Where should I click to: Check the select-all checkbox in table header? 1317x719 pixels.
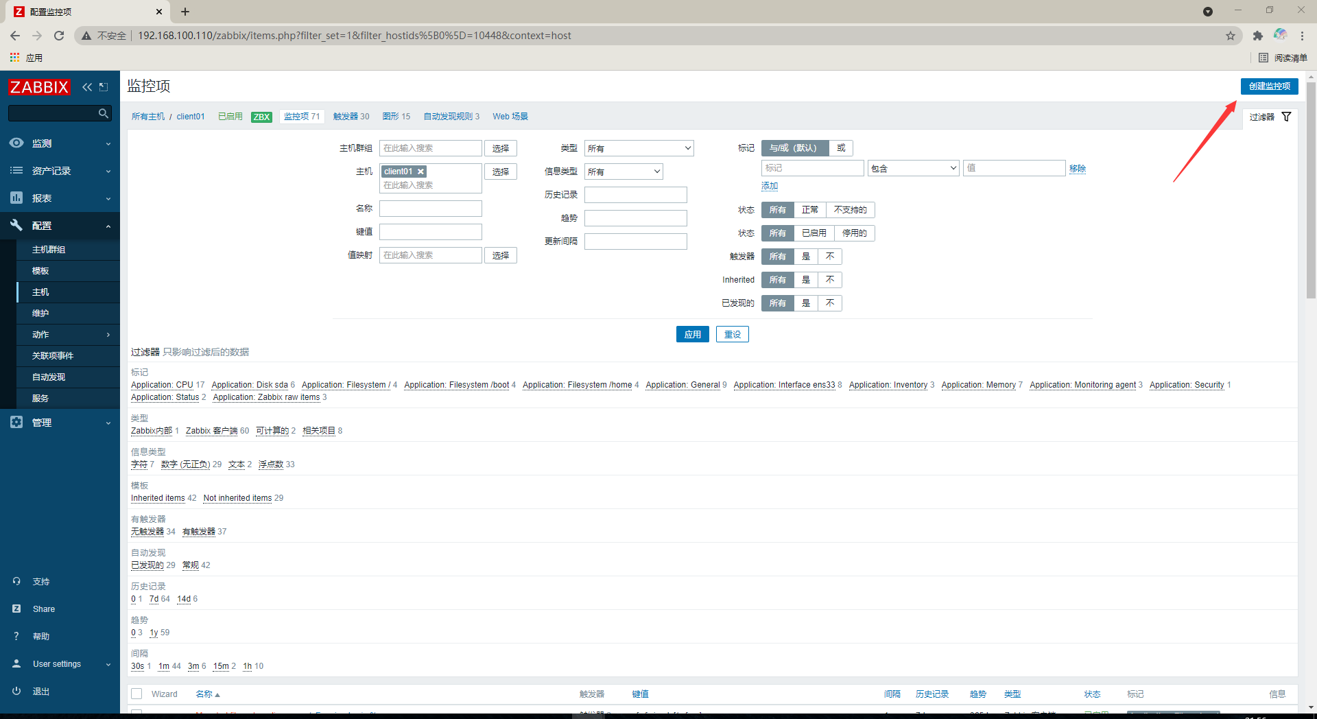(x=137, y=694)
